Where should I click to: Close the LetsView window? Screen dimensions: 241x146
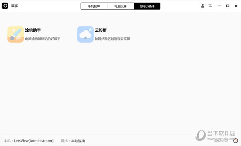click(x=236, y=6)
